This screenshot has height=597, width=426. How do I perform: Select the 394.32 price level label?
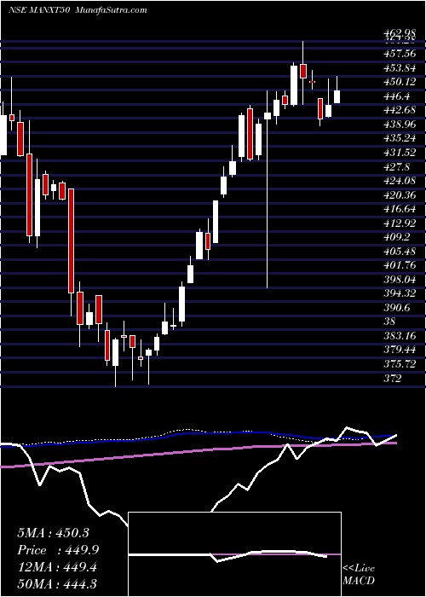point(399,293)
